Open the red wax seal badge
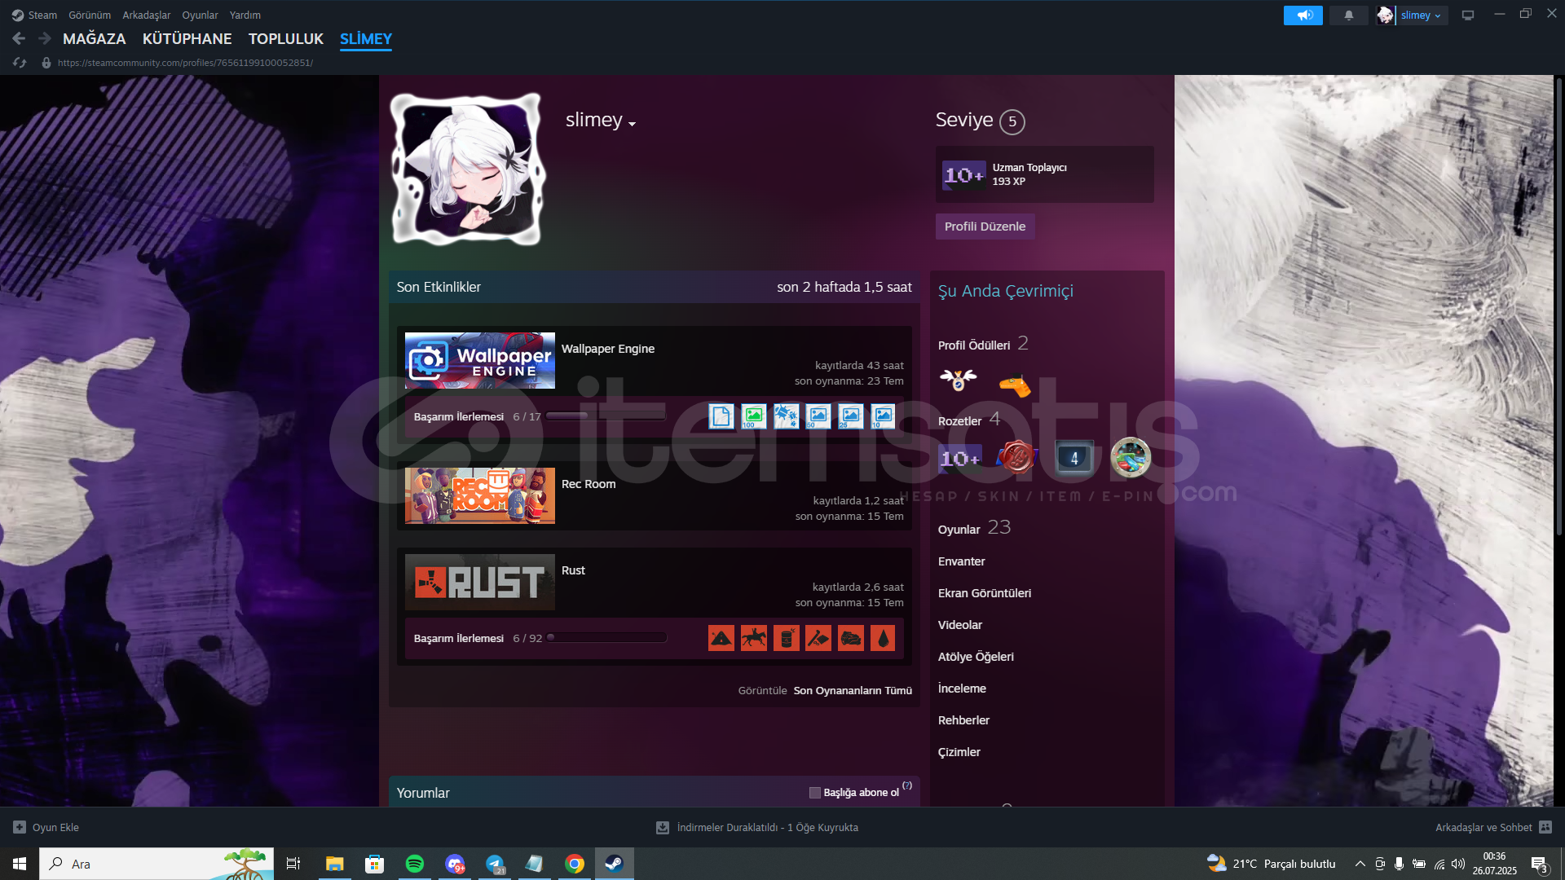1565x880 pixels. click(x=1016, y=457)
